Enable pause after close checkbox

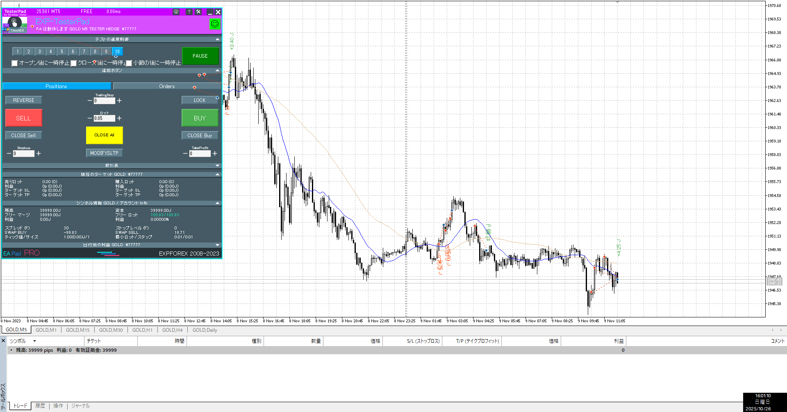click(x=74, y=63)
